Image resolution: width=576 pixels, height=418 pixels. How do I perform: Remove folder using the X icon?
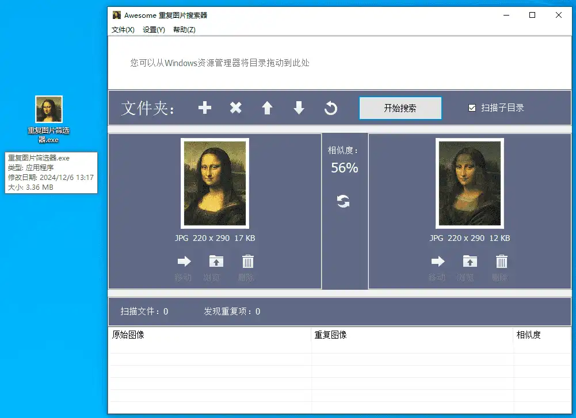[236, 108]
